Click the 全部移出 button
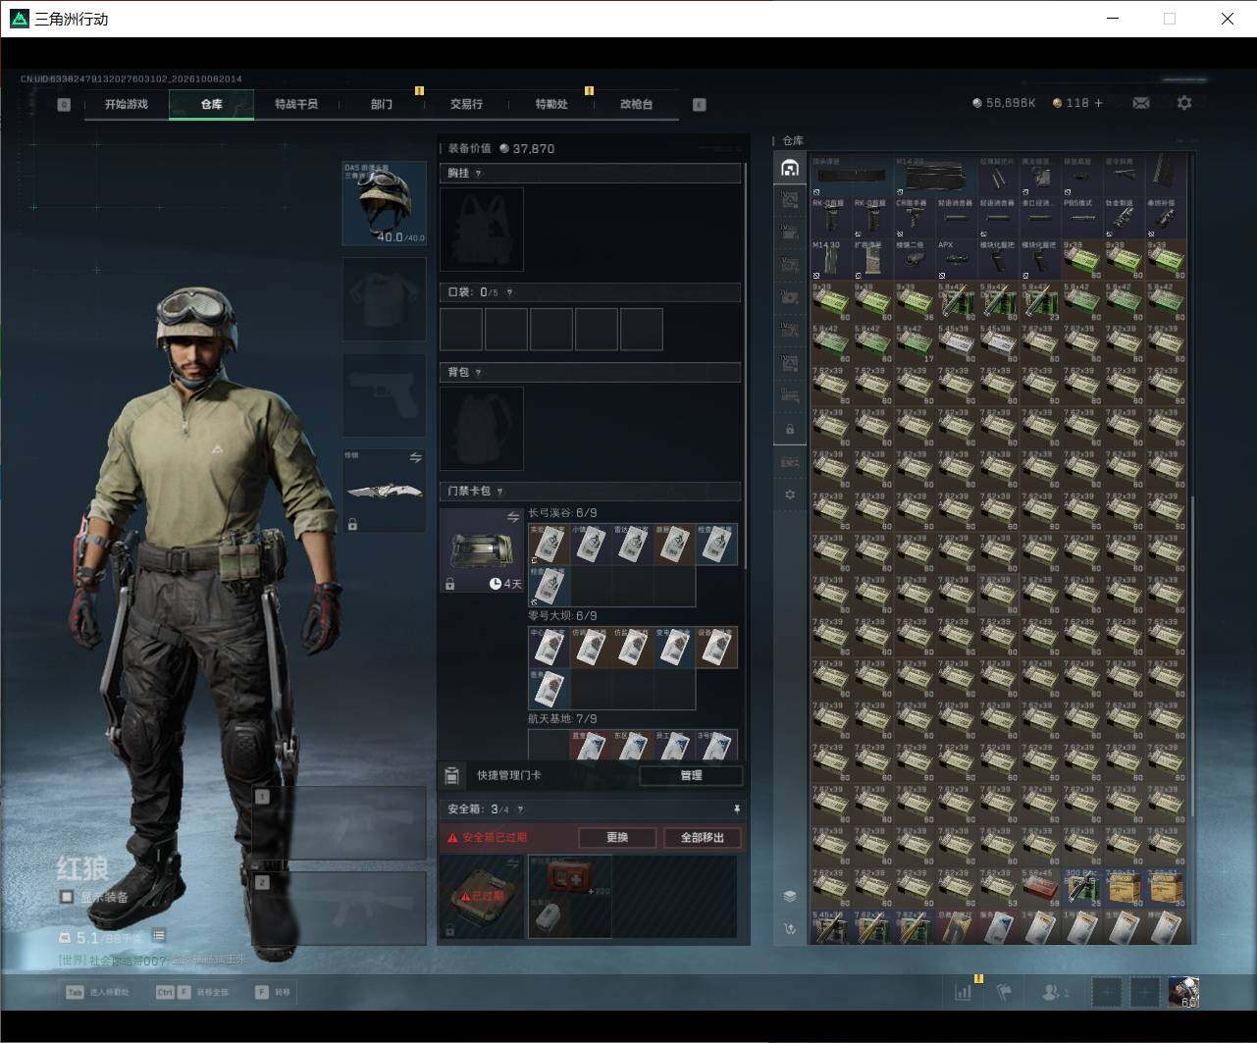 pyautogui.click(x=703, y=838)
